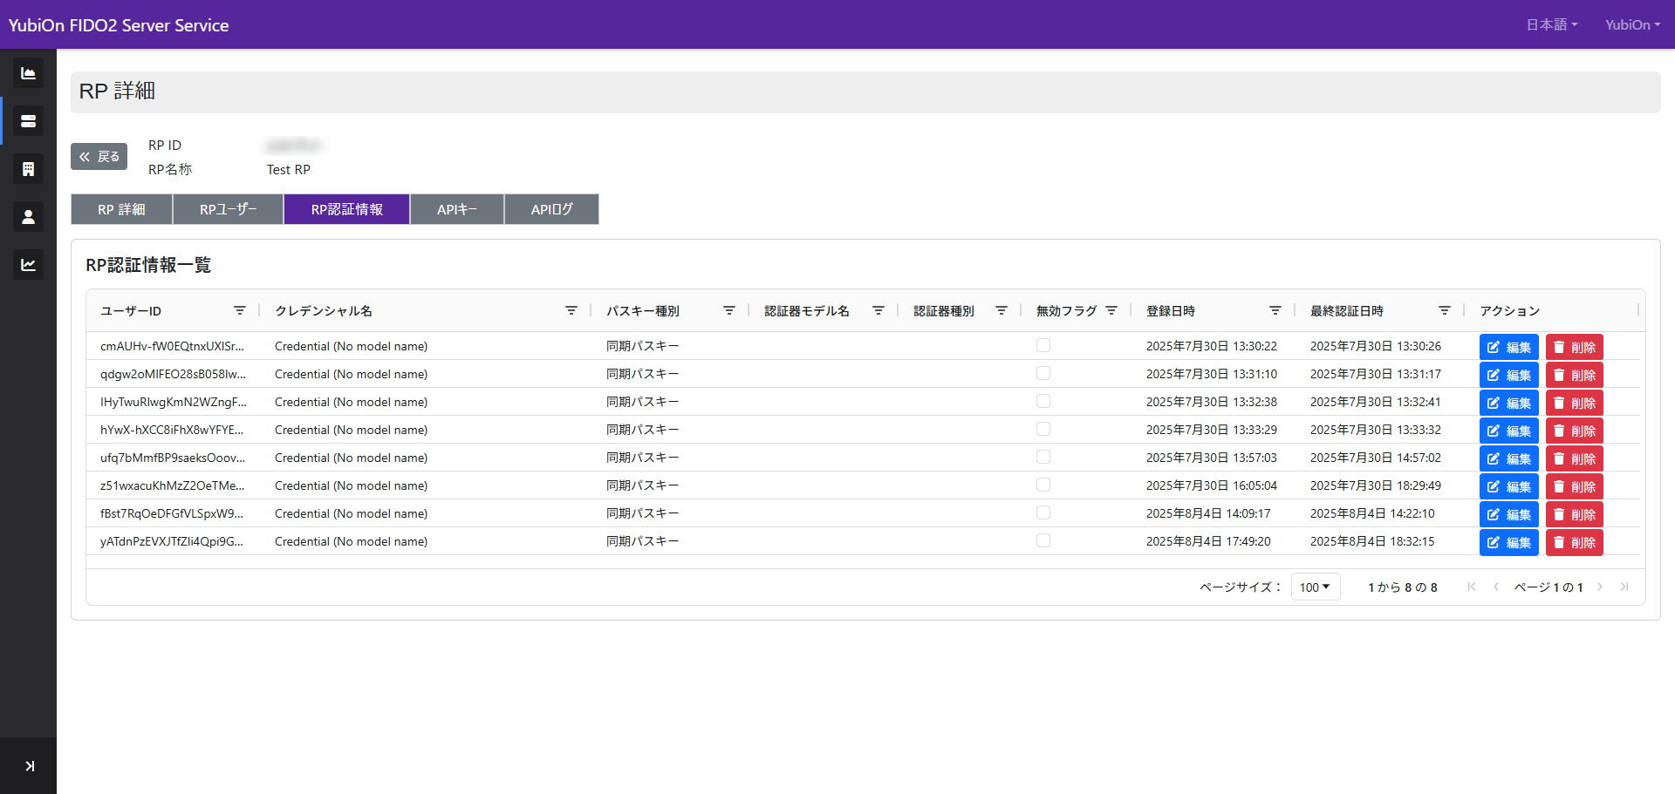
Task: Open the 日本語 language dropdown
Action: 1552,25
